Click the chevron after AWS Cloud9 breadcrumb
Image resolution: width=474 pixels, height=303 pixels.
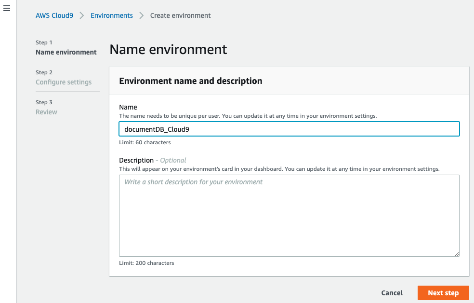click(x=81, y=15)
